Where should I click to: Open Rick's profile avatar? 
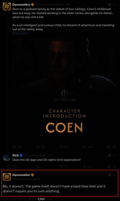(7, 157)
